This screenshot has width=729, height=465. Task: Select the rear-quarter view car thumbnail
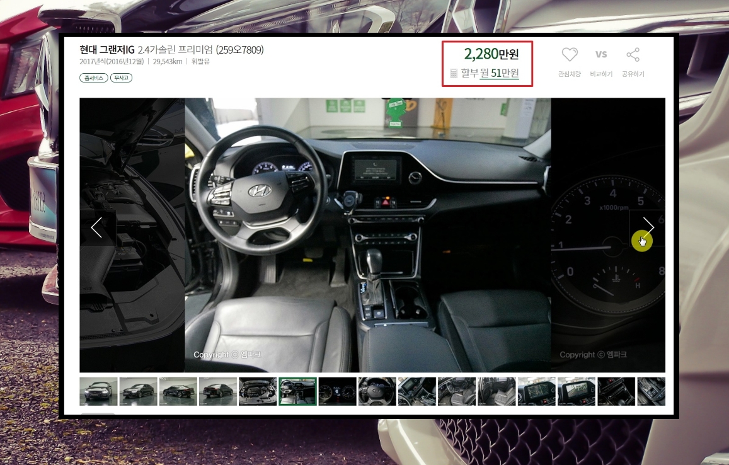[218, 391]
